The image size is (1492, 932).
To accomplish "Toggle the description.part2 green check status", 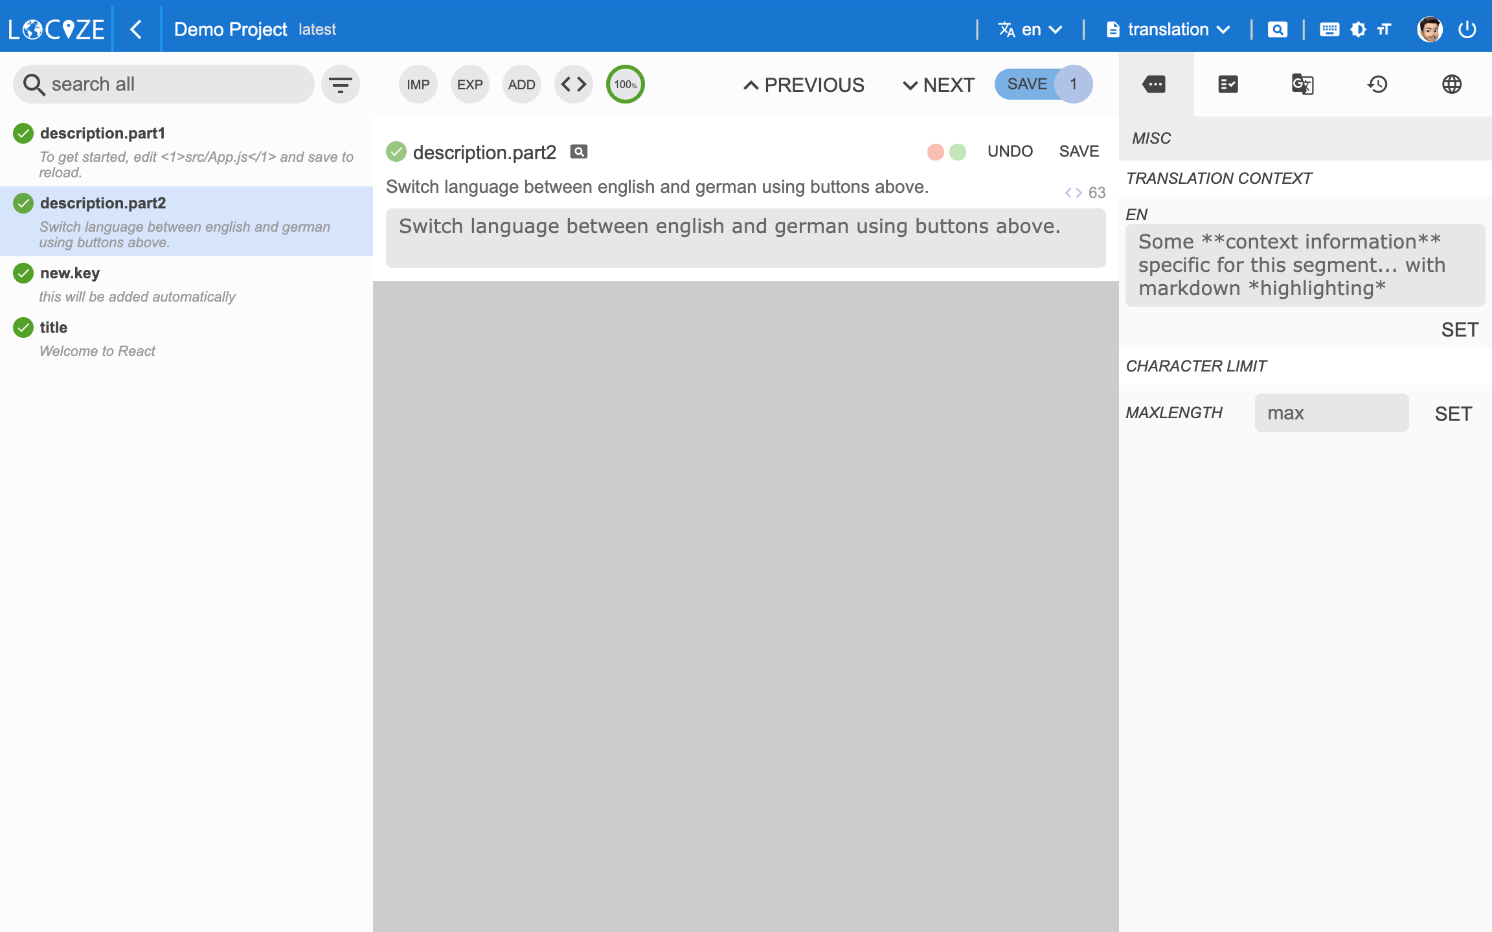I will click(396, 152).
